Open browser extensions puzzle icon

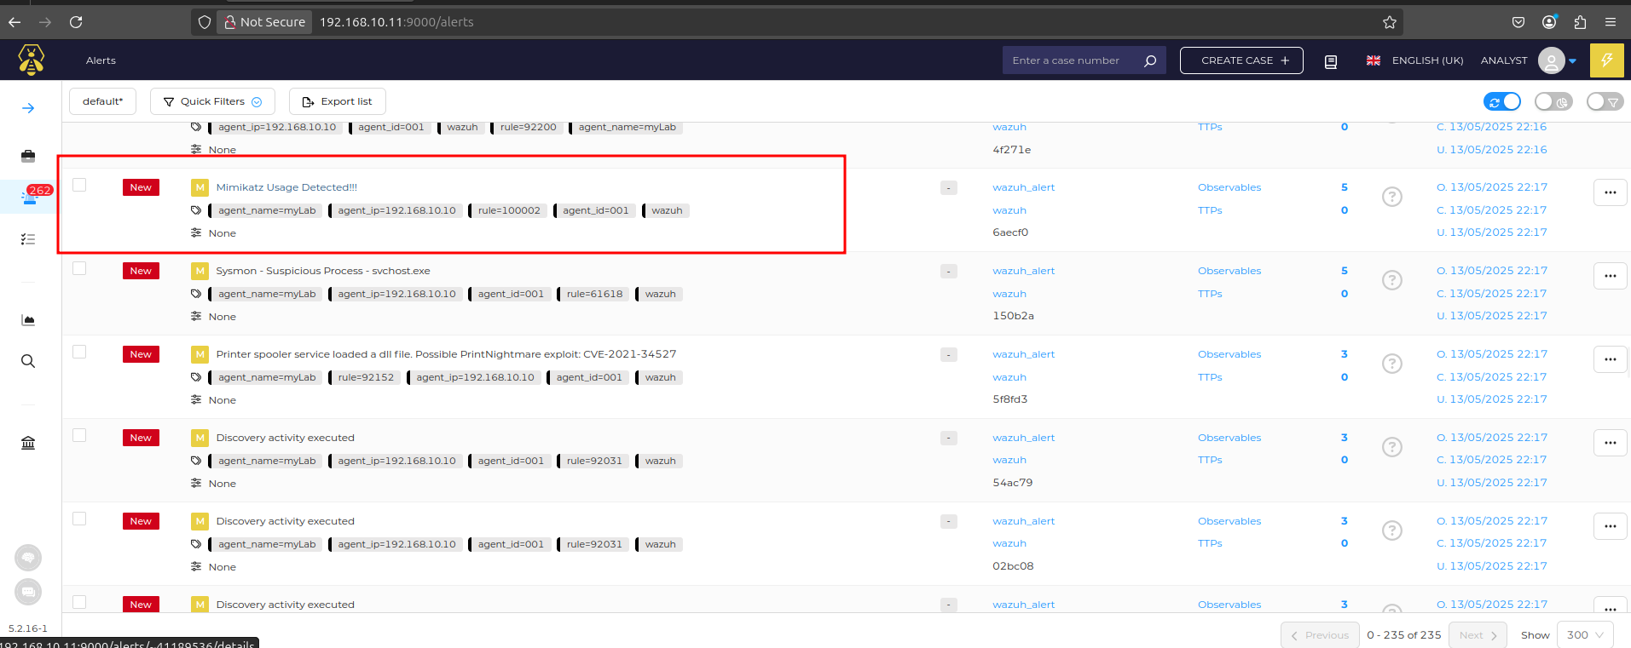(1580, 22)
